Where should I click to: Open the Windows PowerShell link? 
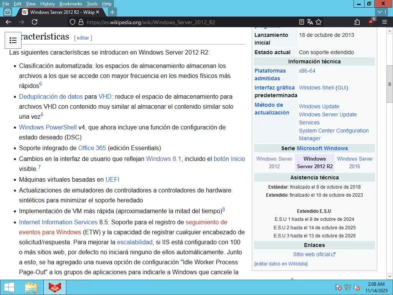[48, 127]
